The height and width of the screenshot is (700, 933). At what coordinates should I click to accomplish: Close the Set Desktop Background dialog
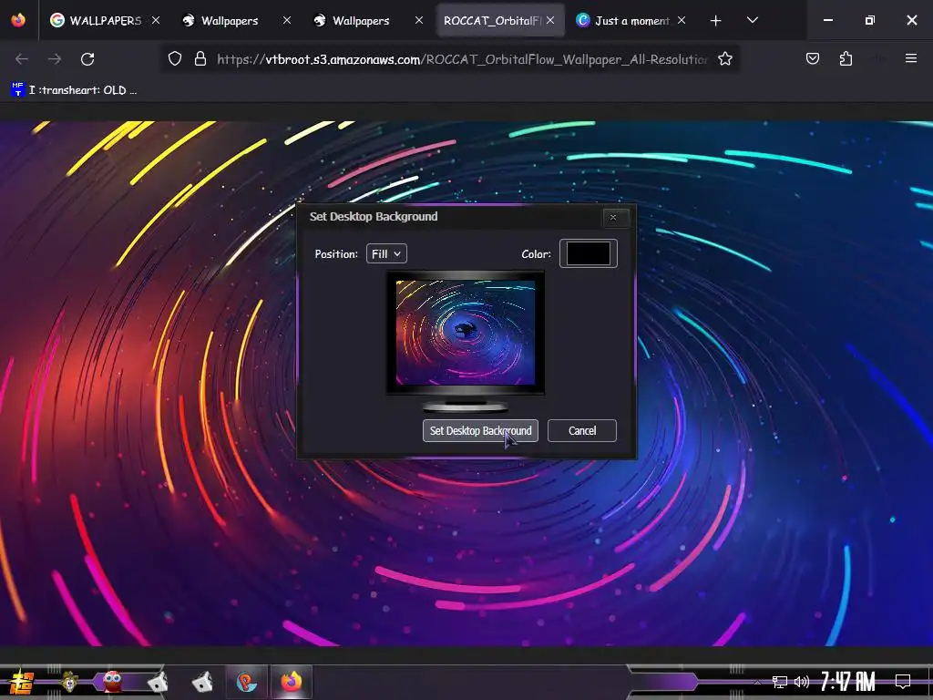coord(613,217)
